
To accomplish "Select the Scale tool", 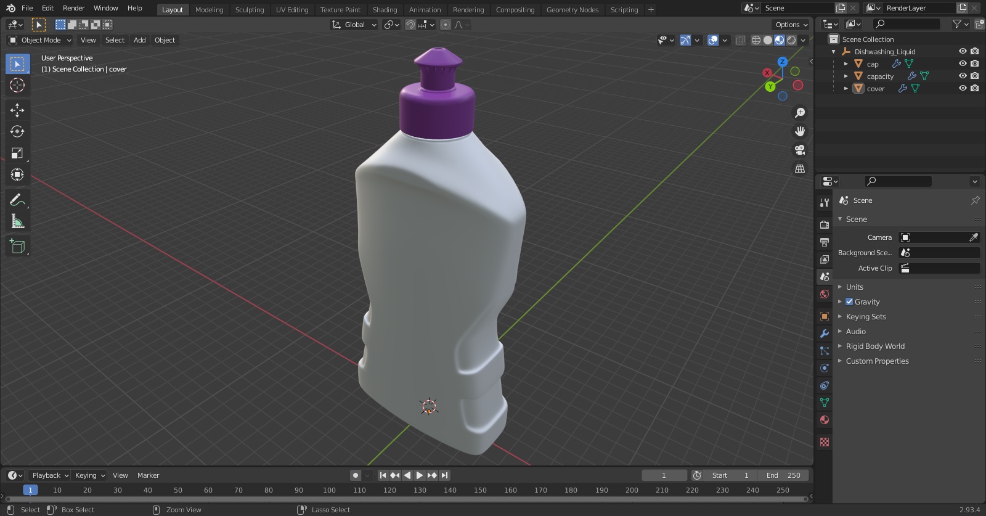I will pyautogui.click(x=17, y=153).
